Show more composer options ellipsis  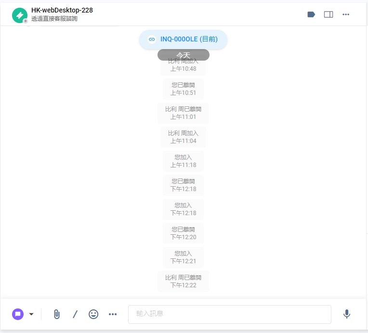click(x=113, y=314)
